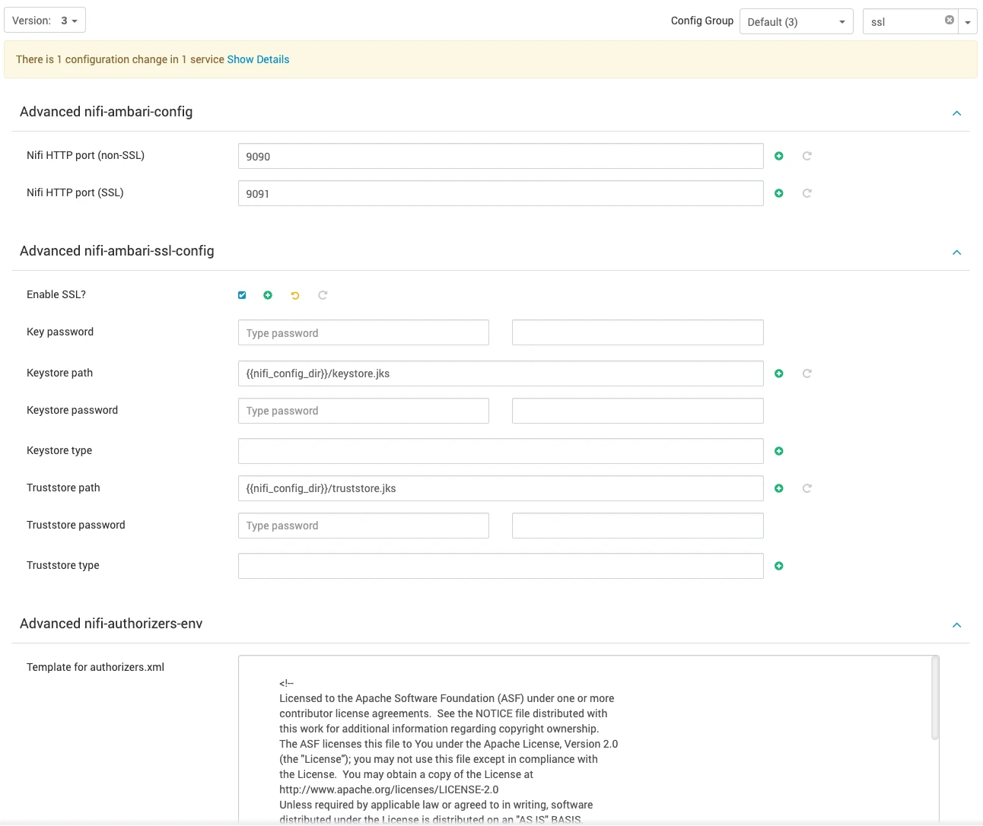Undo the Enable SSL change
The image size is (983, 826).
pyautogui.click(x=295, y=295)
